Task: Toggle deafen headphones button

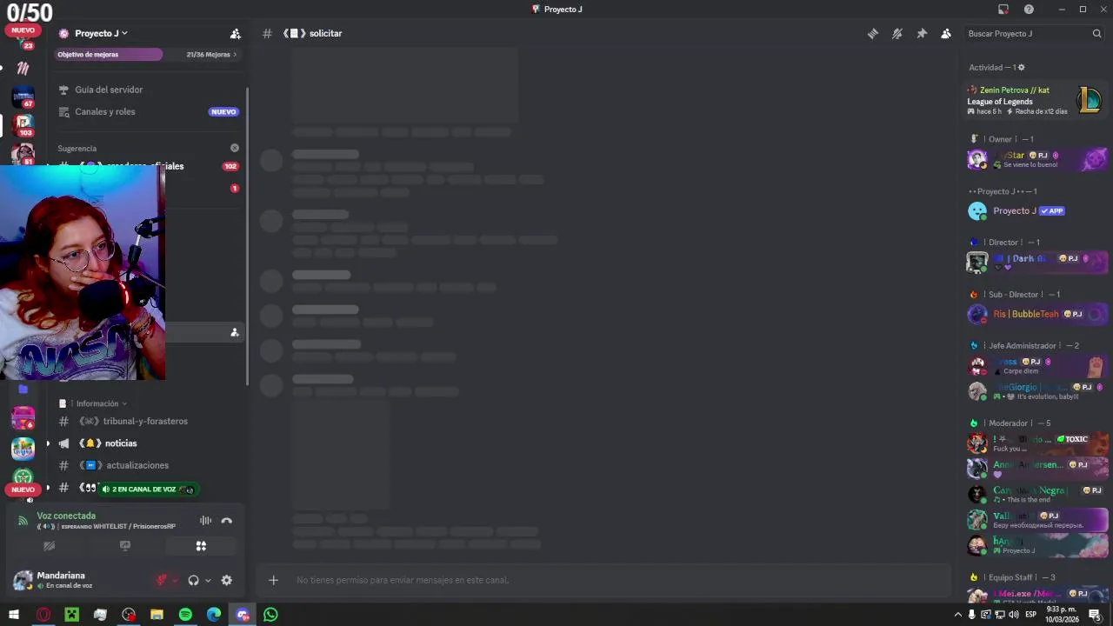Action: click(x=193, y=580)
